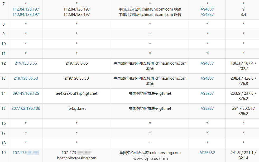Select hostname text ae4.cr2-buf1.ip4.gtt.net
This screenshot has width=259, height=162.
point(77,93)
